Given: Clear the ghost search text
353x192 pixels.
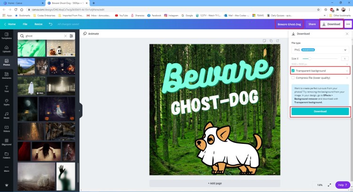Looking at the screenshot, I should point(65,36).
